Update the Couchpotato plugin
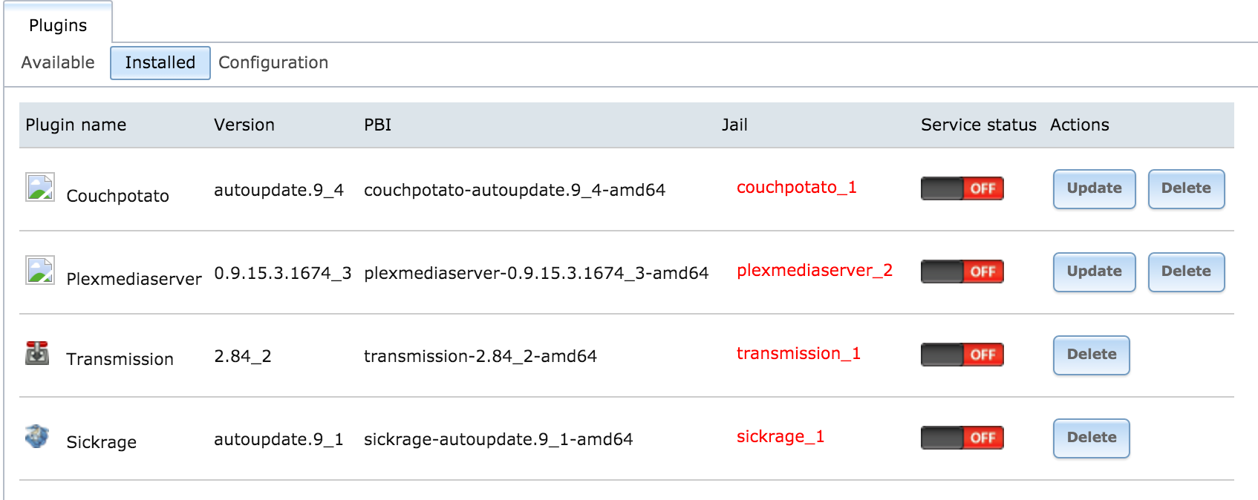The width and height of the screenshot is (1258, 500). pyautogui.click(x=1094, y=188)
